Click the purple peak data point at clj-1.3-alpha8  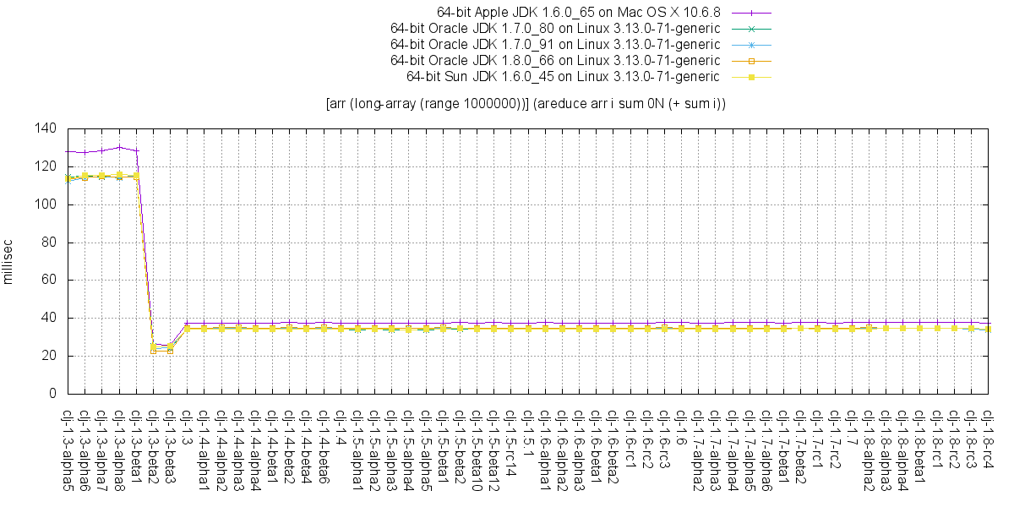pos(119,147)
